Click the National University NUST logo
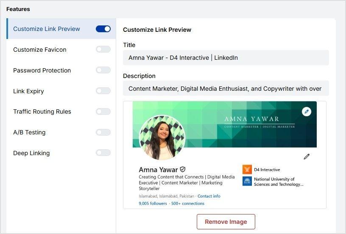346x234 pixels. pyautogui.click(x=247, y=181)
